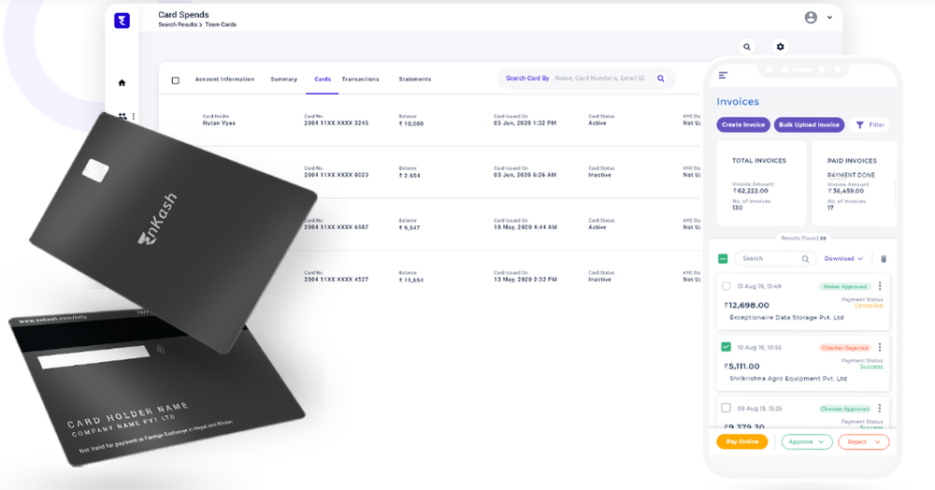935x490 pixels.
Task: Click the Paid Invoices summary card
Action: [x=854, y=183]
